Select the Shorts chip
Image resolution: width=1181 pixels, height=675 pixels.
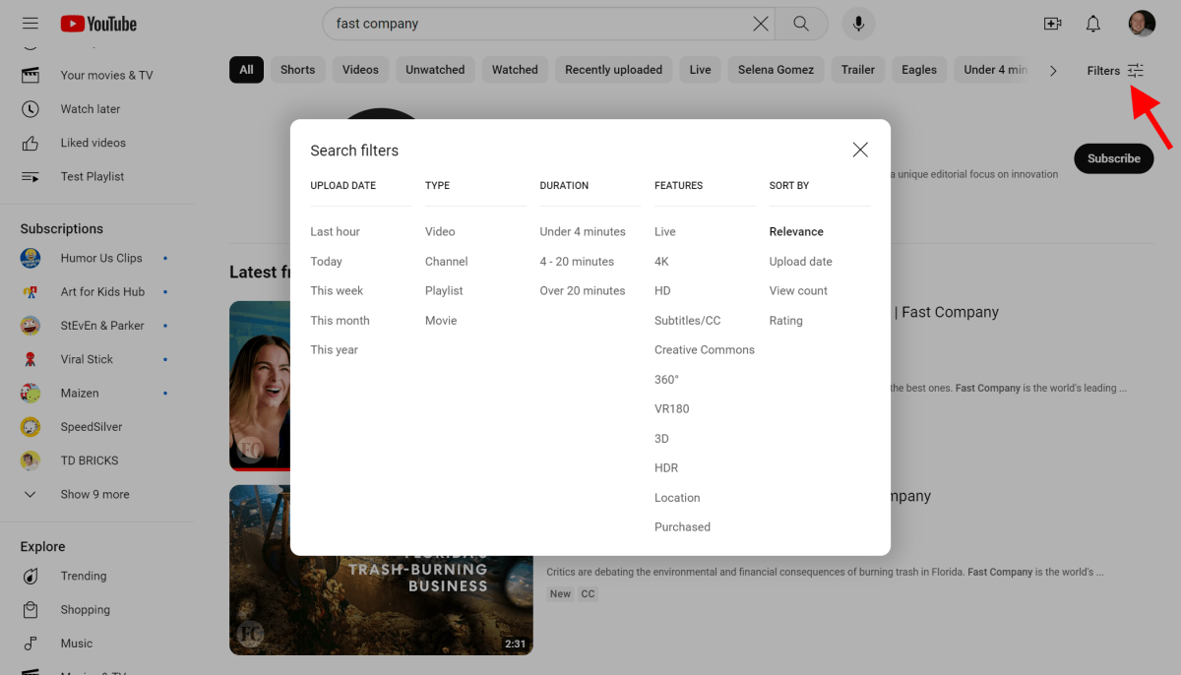click(x=297, y=70)
